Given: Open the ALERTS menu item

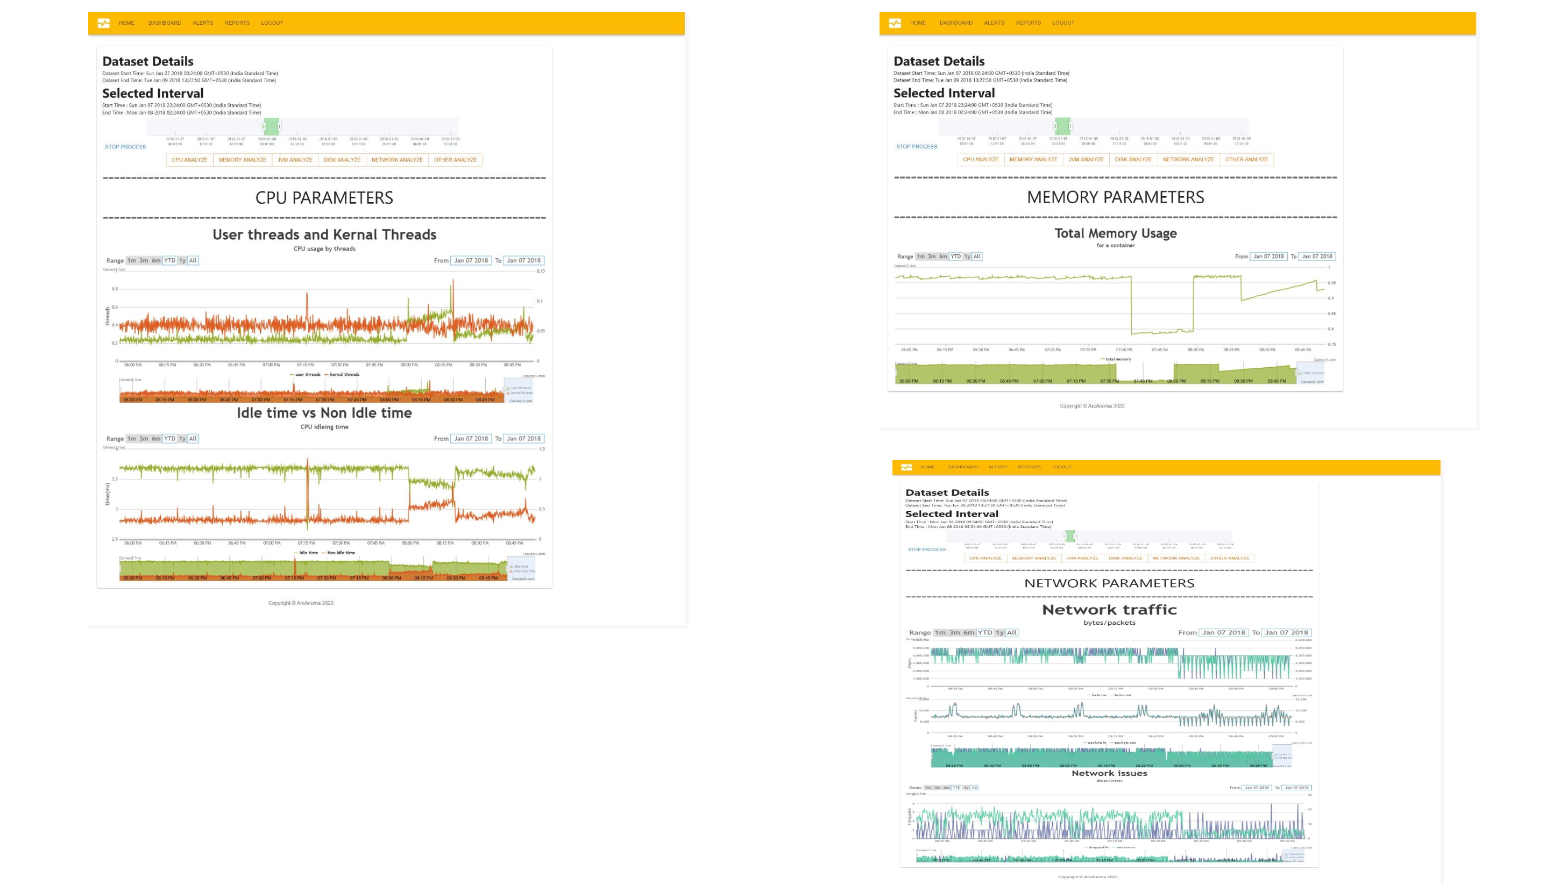Looking at the screenshot, I should [x=202, y=23].
